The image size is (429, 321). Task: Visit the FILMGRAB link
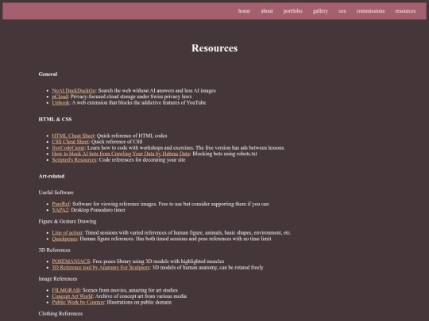click(66, 290)
